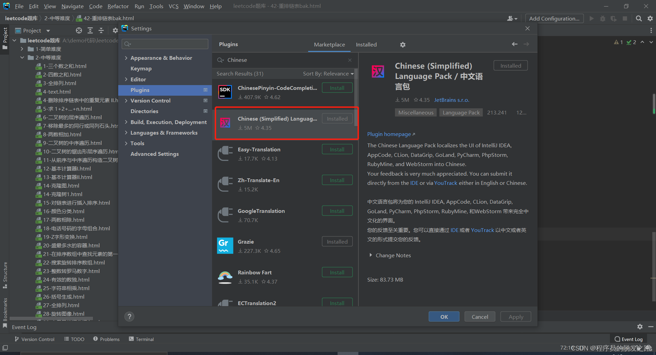Click the expand all icon in Project panel

point(90,31)
